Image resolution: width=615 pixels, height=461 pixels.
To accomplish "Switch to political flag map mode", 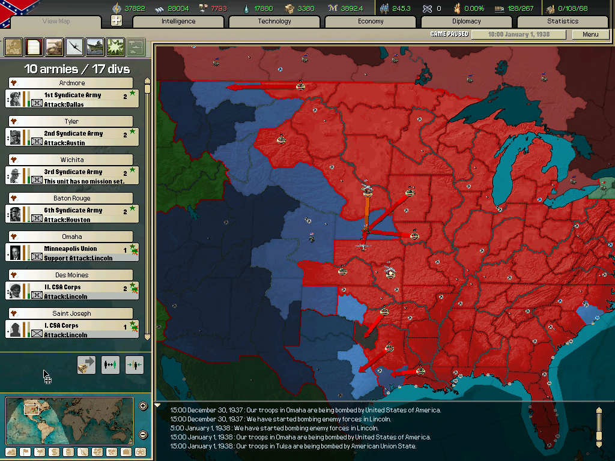I will [25, 452].
